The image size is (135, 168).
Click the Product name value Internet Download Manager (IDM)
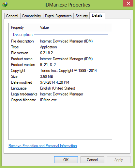(x=66, y=59)
